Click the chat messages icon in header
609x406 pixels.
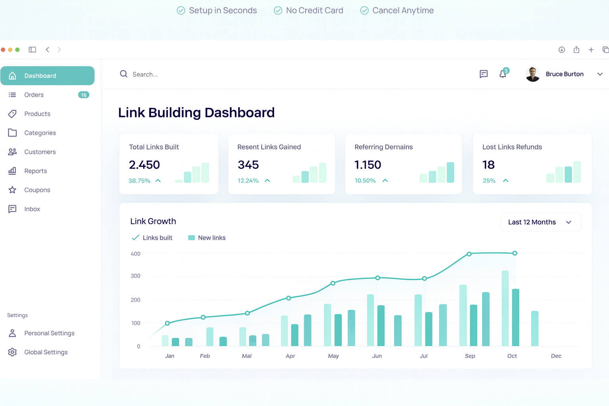tap(483, 74)
